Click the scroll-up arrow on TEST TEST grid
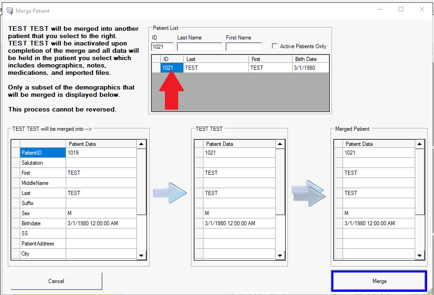This screenshot has height=295, width=434. [281, 144]
